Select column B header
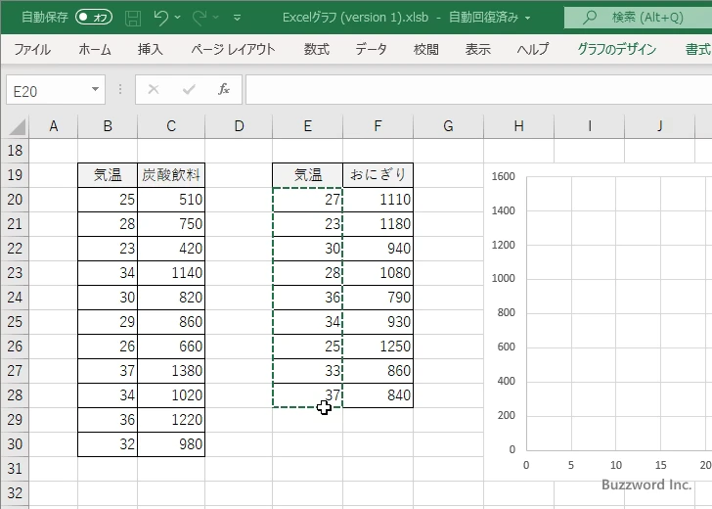This screenshot has width=712, height=509. (108, 126)
